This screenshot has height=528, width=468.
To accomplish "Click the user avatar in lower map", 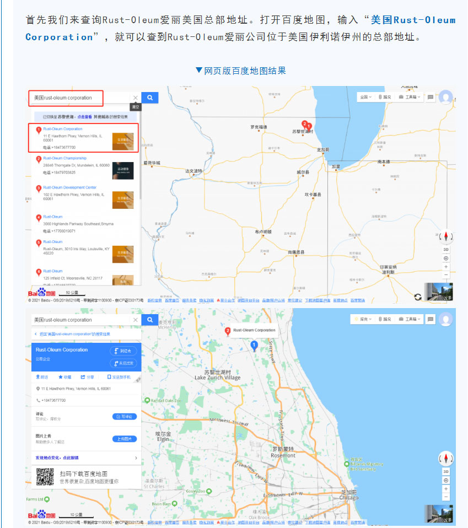I will [x=446, y=319].
